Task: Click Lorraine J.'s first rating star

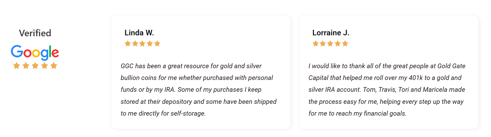Action: 316,44
